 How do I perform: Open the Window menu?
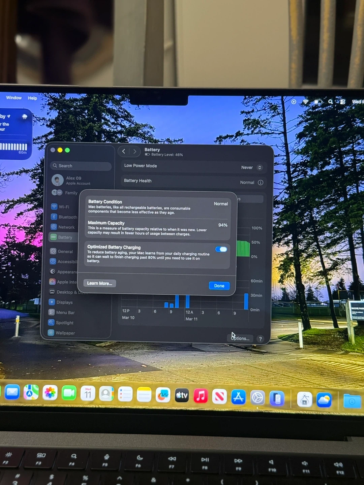14,98
